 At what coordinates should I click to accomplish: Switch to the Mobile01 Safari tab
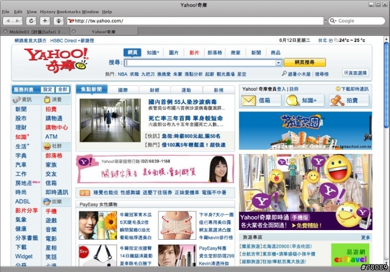click(x=38, y=32)
